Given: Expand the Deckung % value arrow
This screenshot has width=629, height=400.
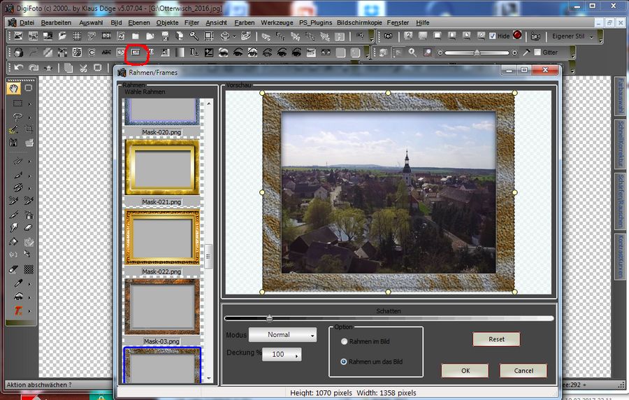Looking at the screenshot, I should click(296, 355).
